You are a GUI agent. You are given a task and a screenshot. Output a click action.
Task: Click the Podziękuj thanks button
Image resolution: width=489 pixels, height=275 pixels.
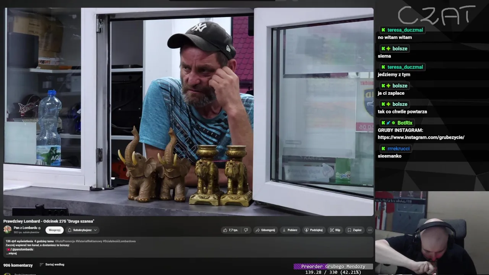314,230
